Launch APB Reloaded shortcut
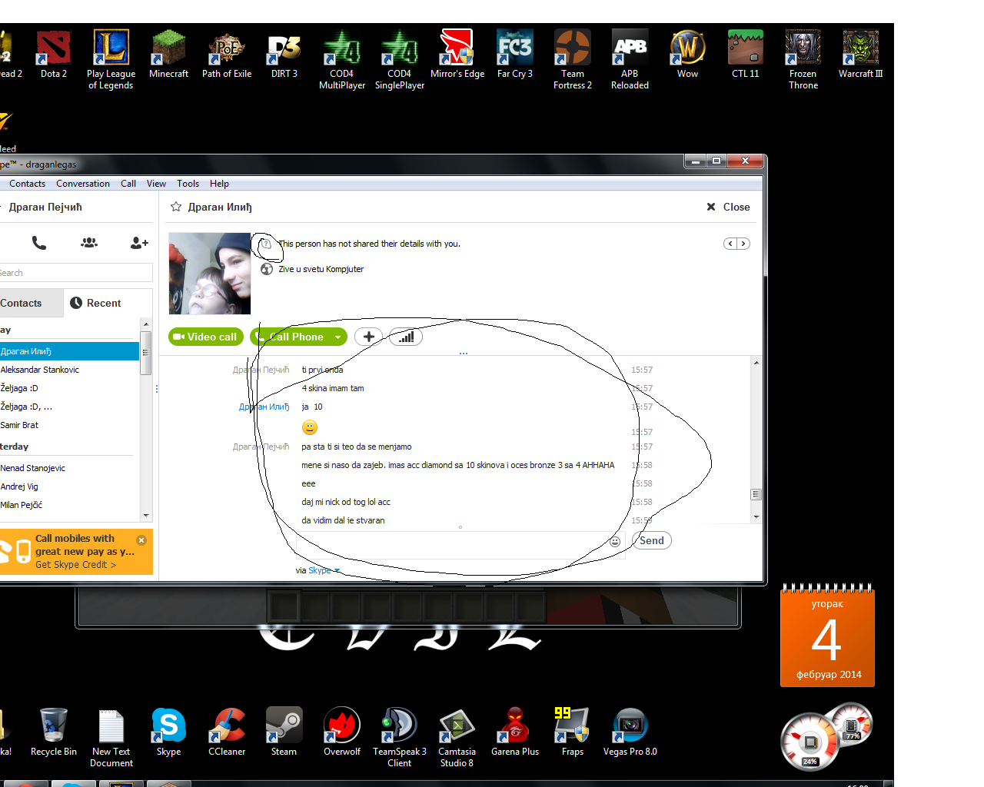This screenshot has height=787, width=984. (630, 59)
